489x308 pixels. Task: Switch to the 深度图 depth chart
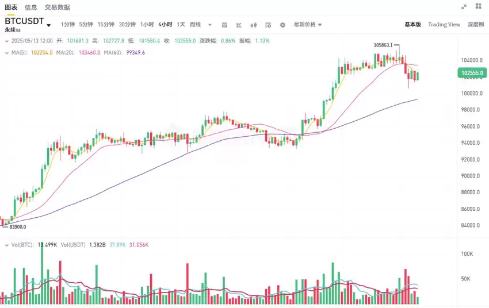click(475, 25)
